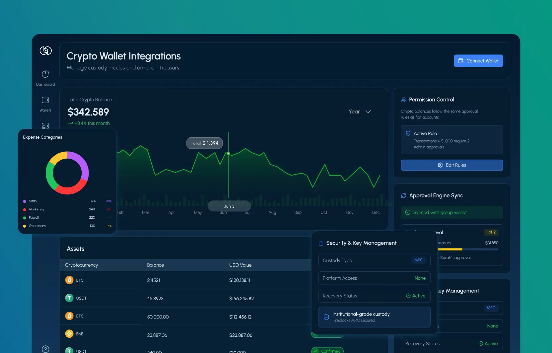
Task: Click the Approval Engine Sync refresh icon
Action: click(404, 195)
